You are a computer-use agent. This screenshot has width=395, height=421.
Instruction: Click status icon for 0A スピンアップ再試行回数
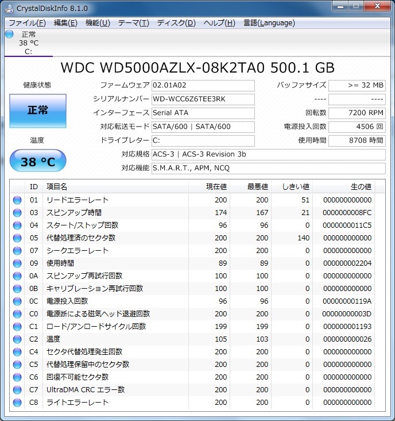click(x=17, y=275)
